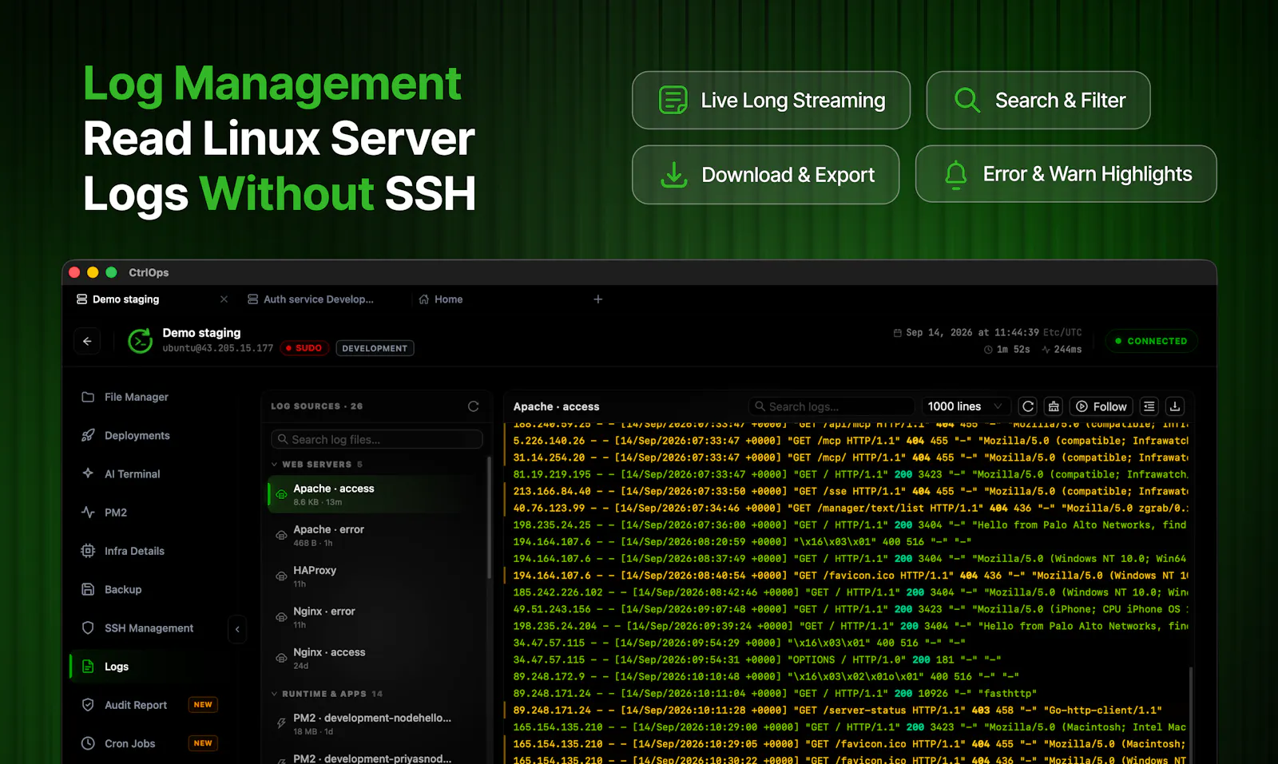Collapse the sidebar with chevron handle
This screenshot has width=1278, height=764.
pos(237,629)
